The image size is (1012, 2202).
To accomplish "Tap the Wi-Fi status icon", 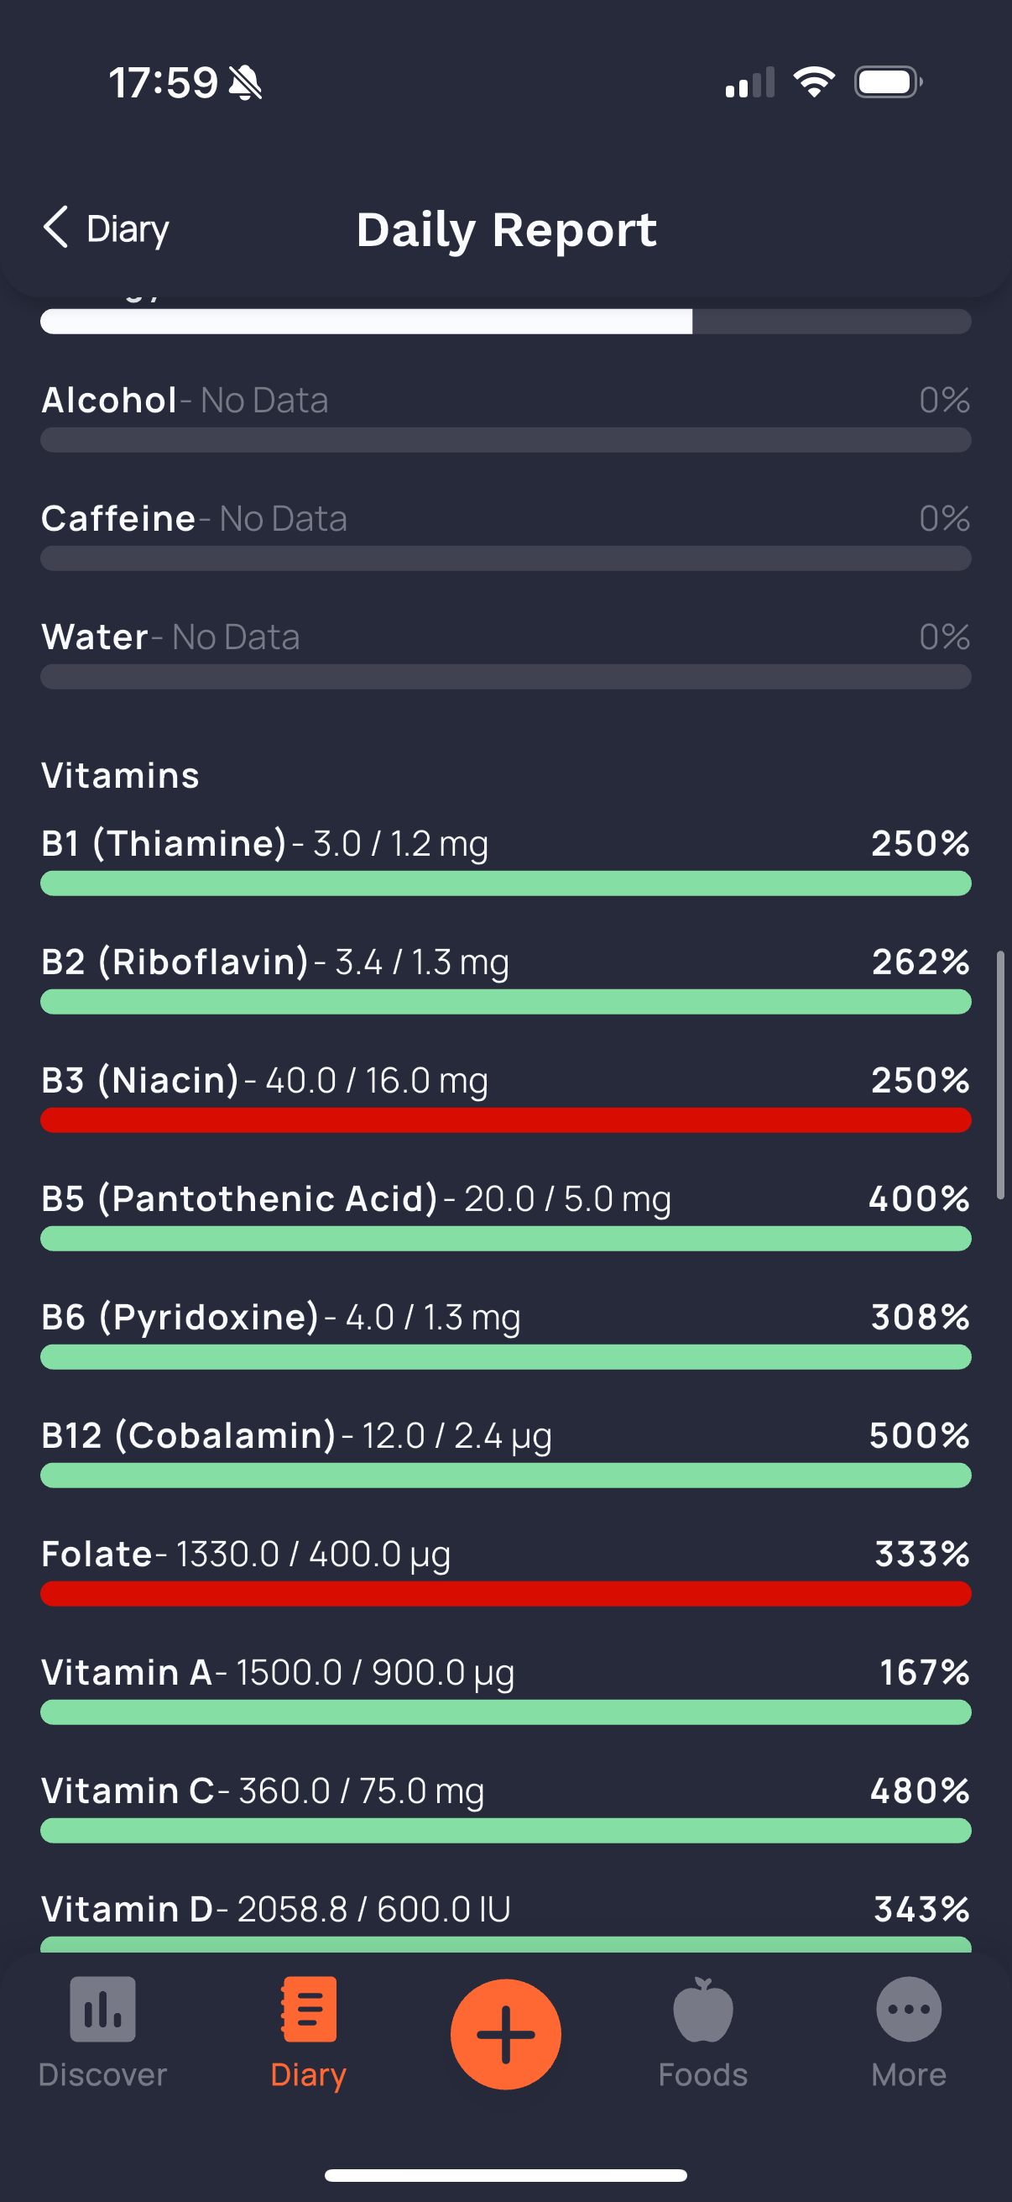I will tap(814, 82).
